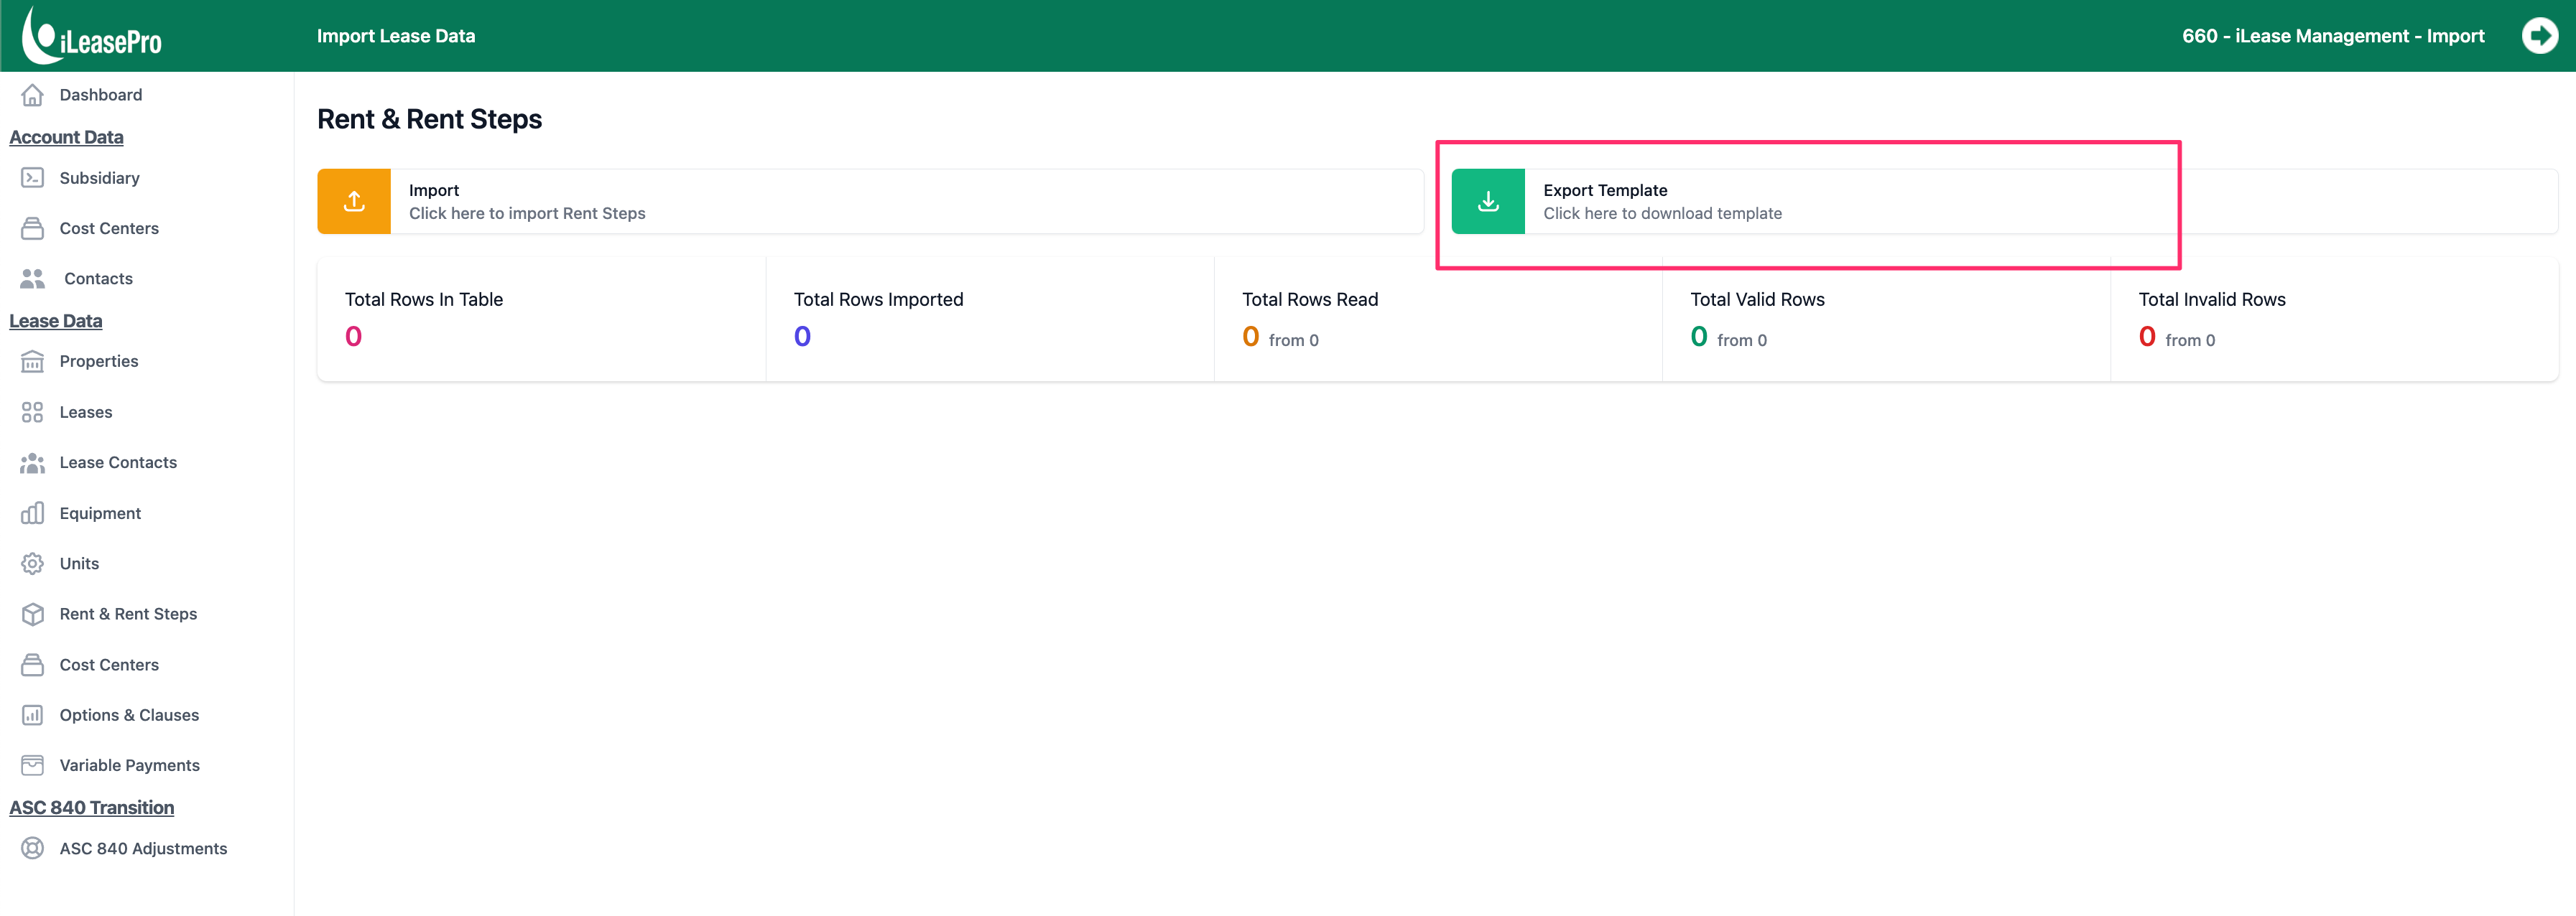Click the Lease Contacts group icon
Screen dimensions: 2576x916
[32, 462]
